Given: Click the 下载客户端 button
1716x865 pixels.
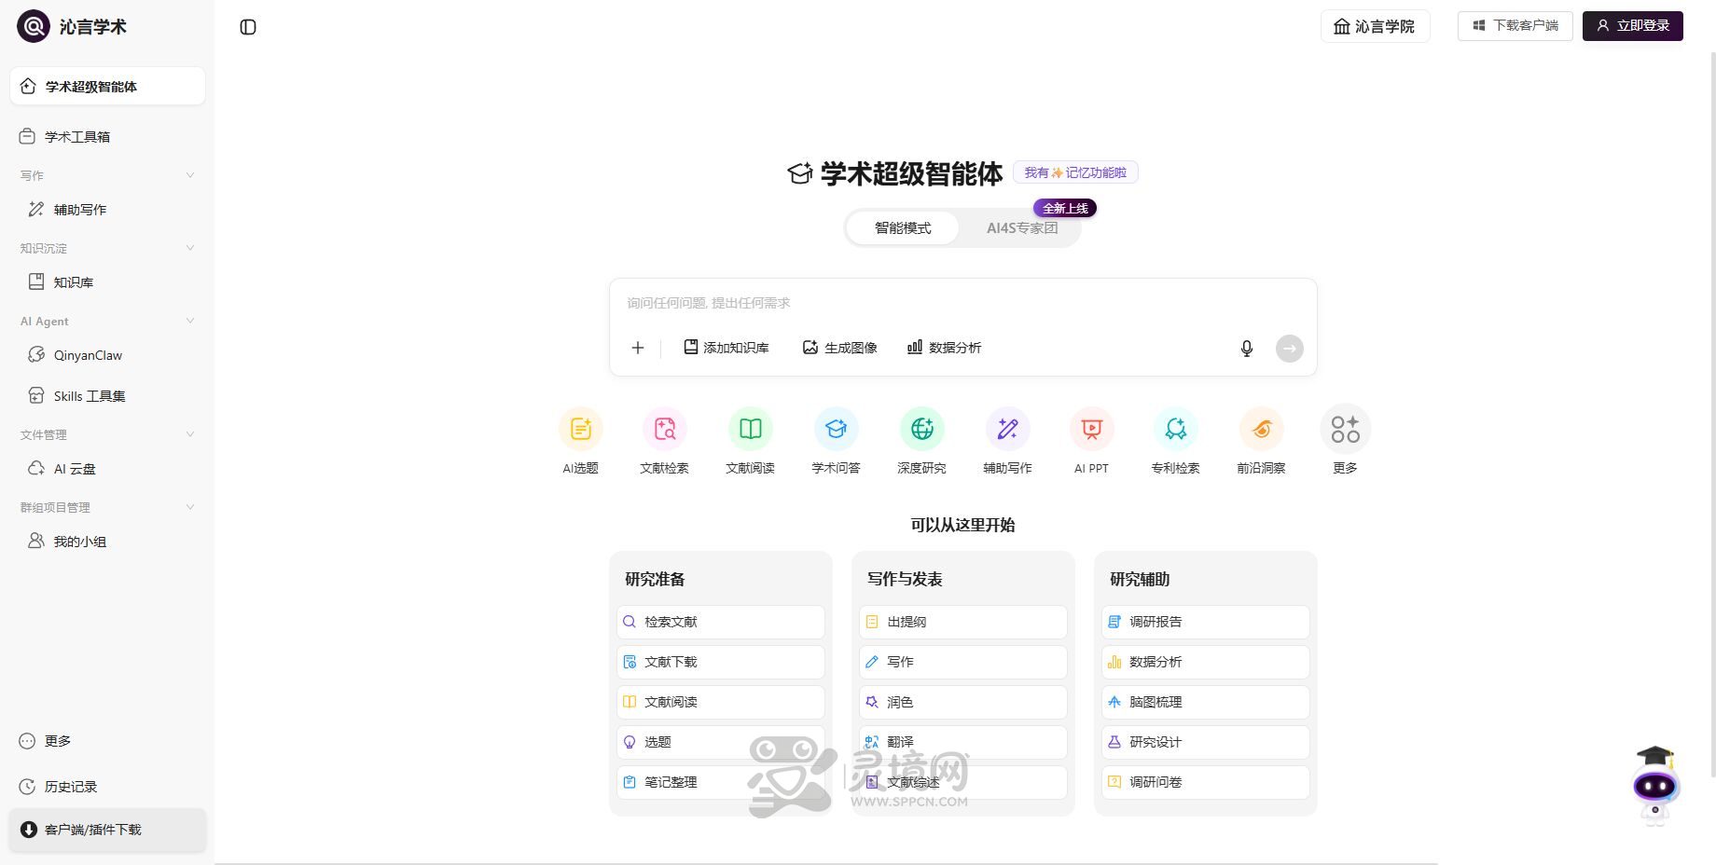Looking at the screenshot, I should pyautogui.click(x=1515, y=26).
